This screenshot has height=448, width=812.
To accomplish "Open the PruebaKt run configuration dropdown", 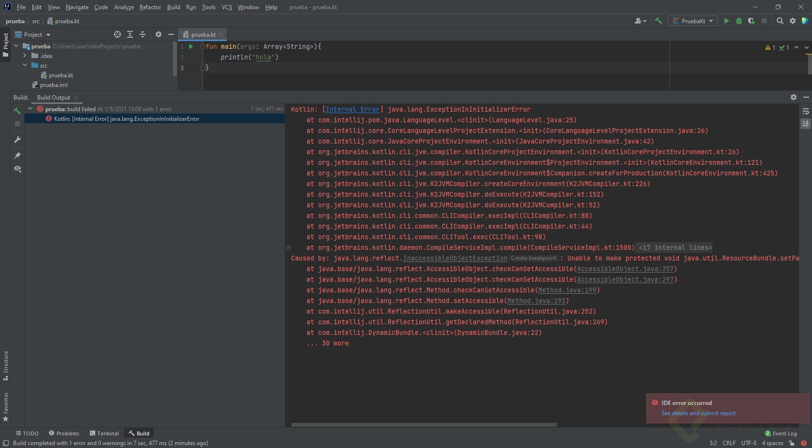I will [693, 21].
